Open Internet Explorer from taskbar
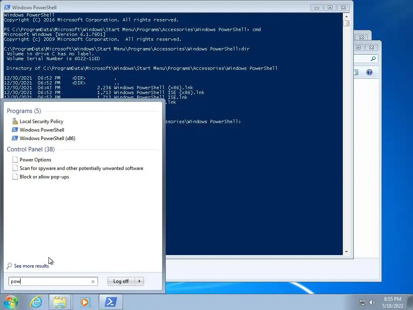Viewport: 413px width, 310px height. 36,302
